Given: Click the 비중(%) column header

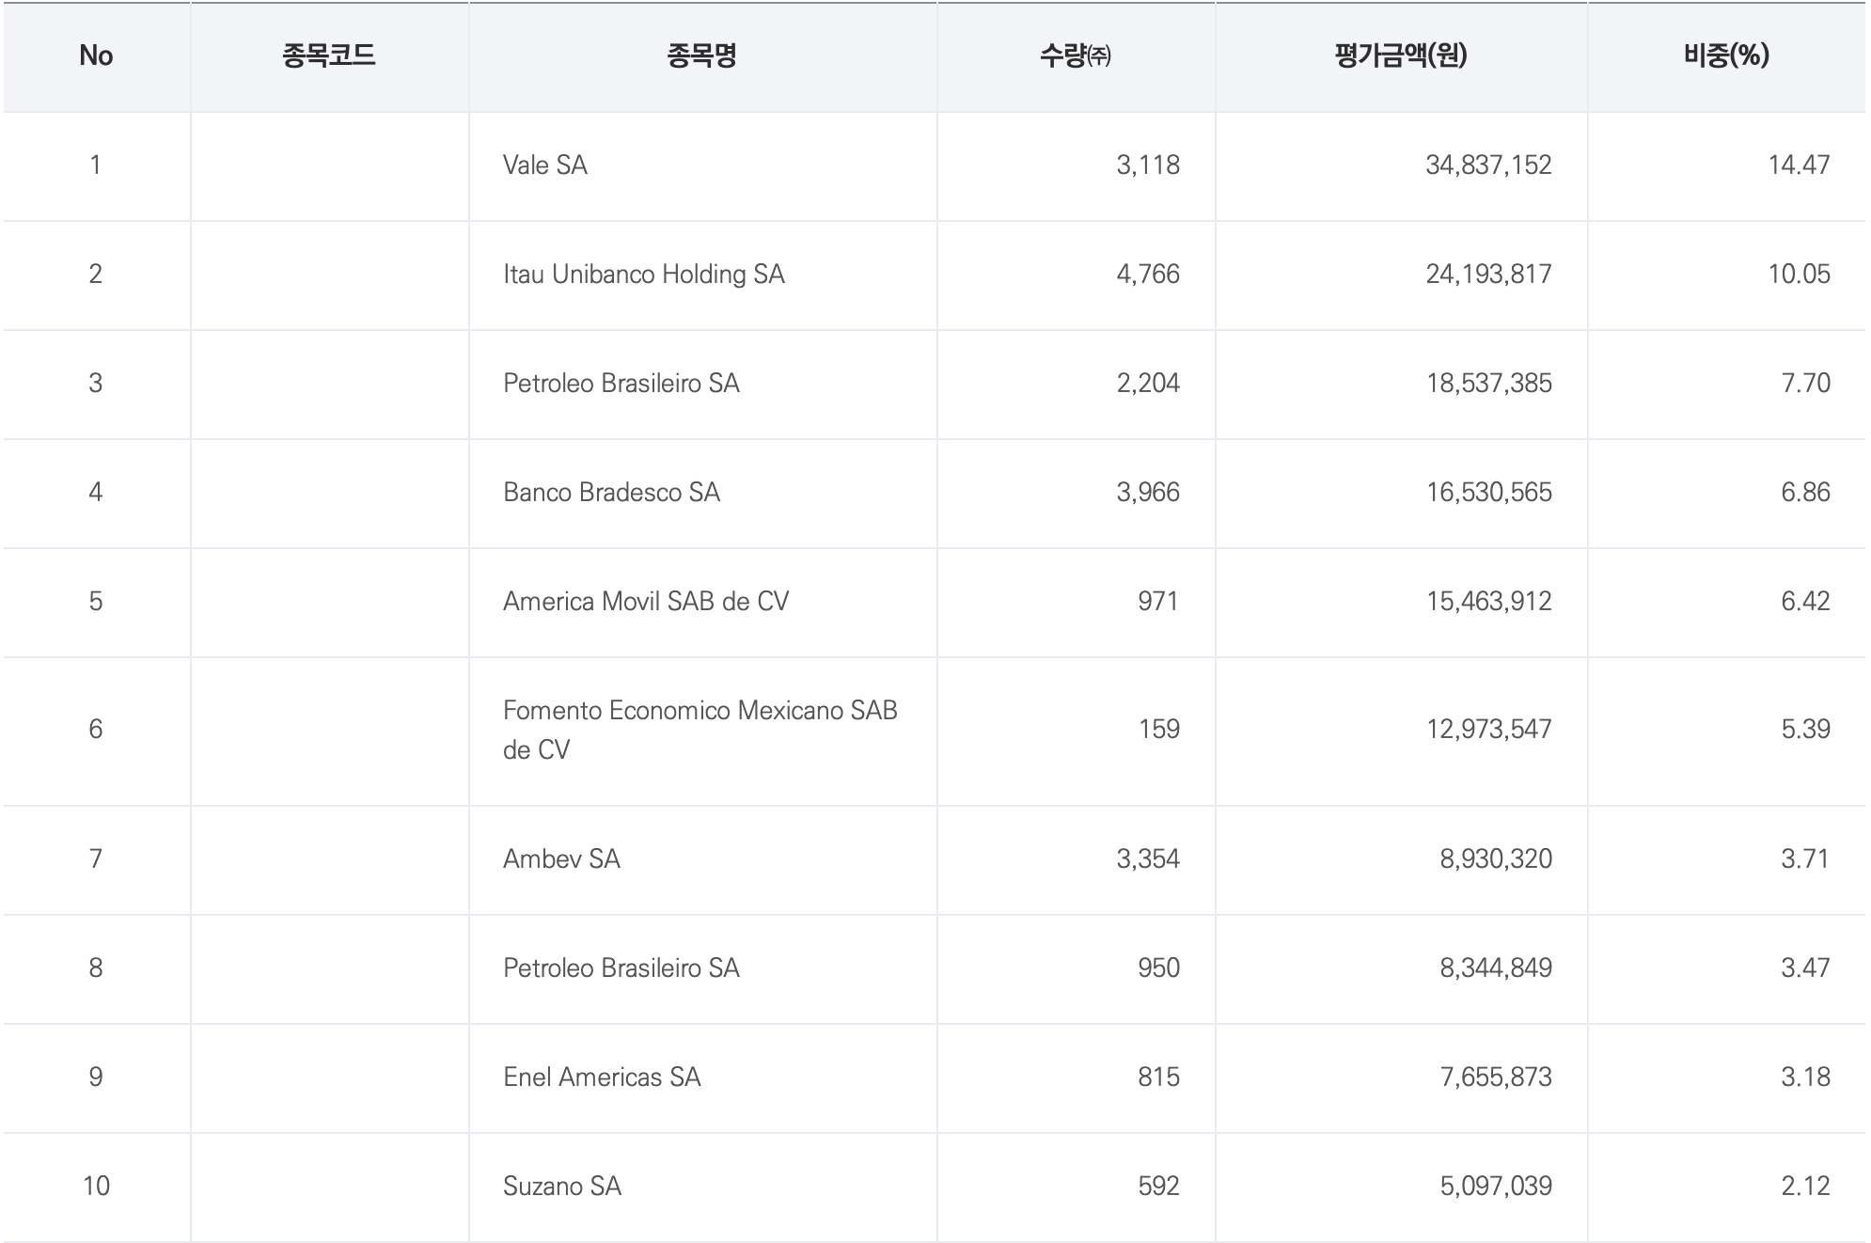Looking at the screenshot, I should click(1726, 56).
